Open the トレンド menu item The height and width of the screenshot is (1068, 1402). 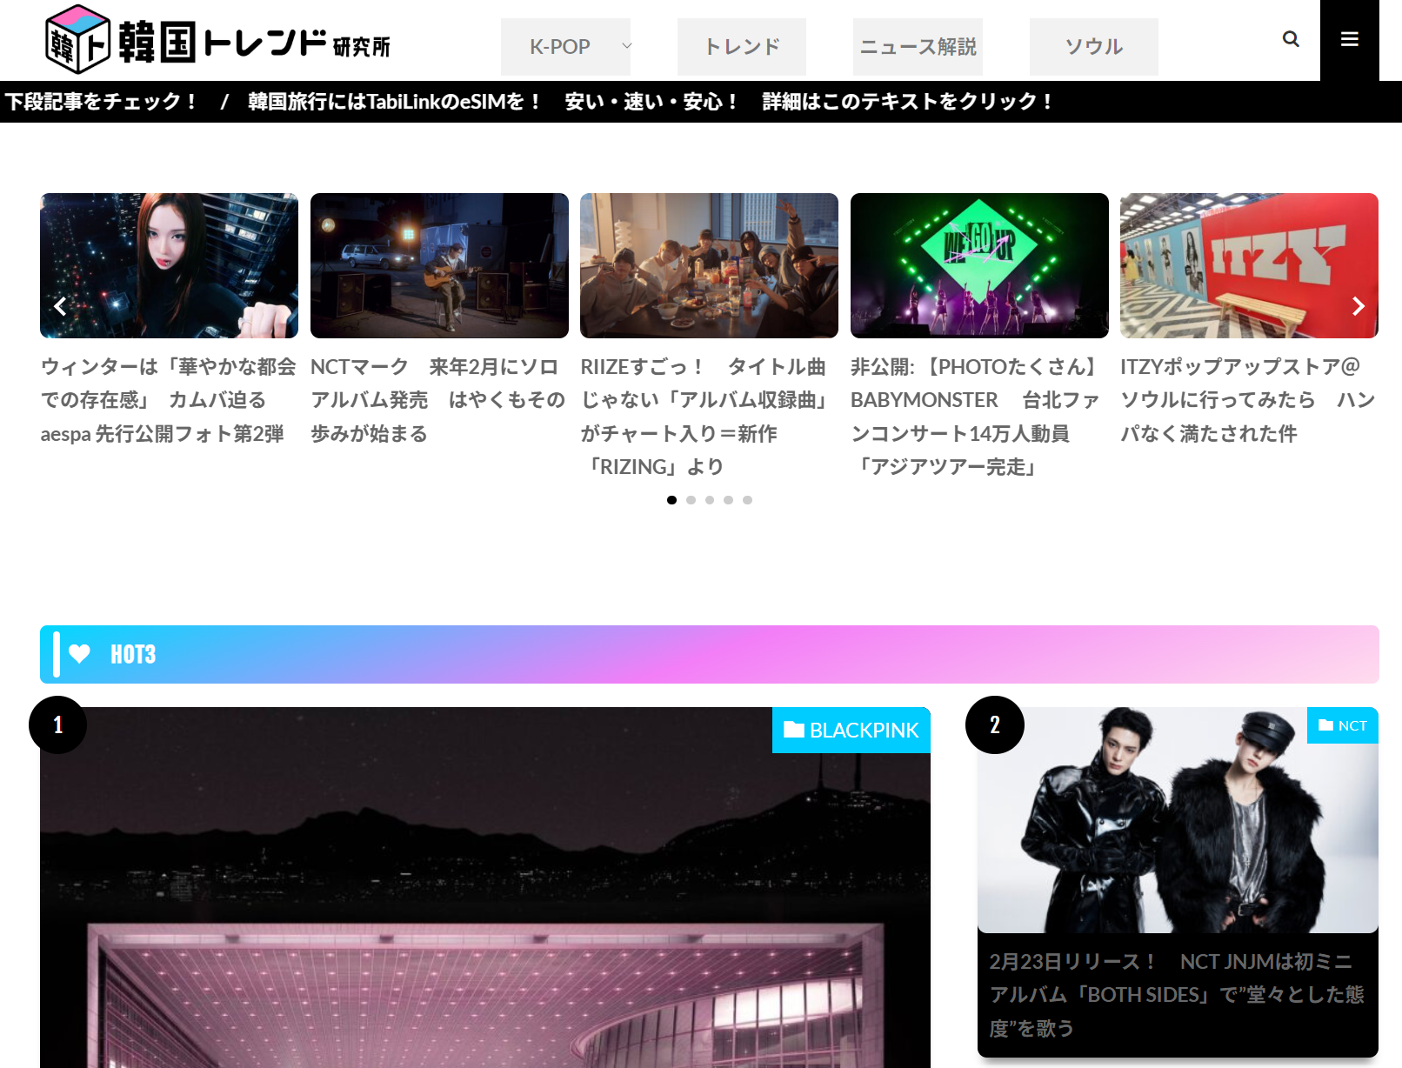point(741,46)
